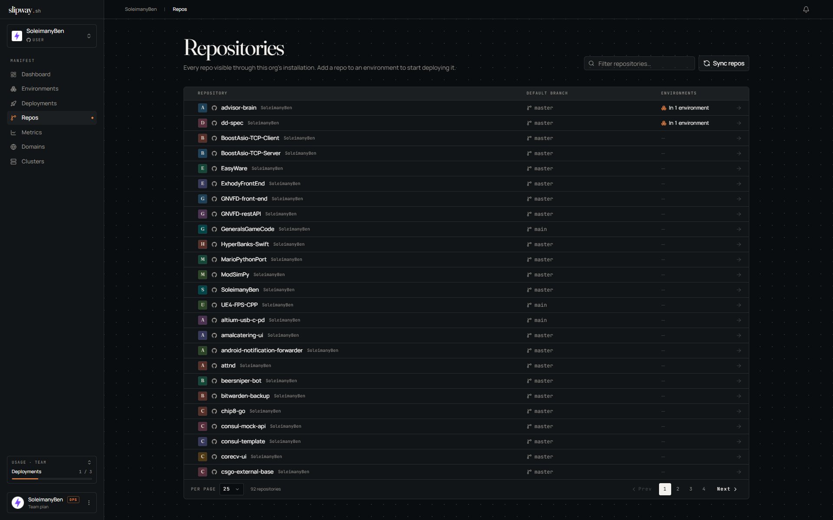Select current page 1 button
Viewport: 833px width, 520px height.
665,489
